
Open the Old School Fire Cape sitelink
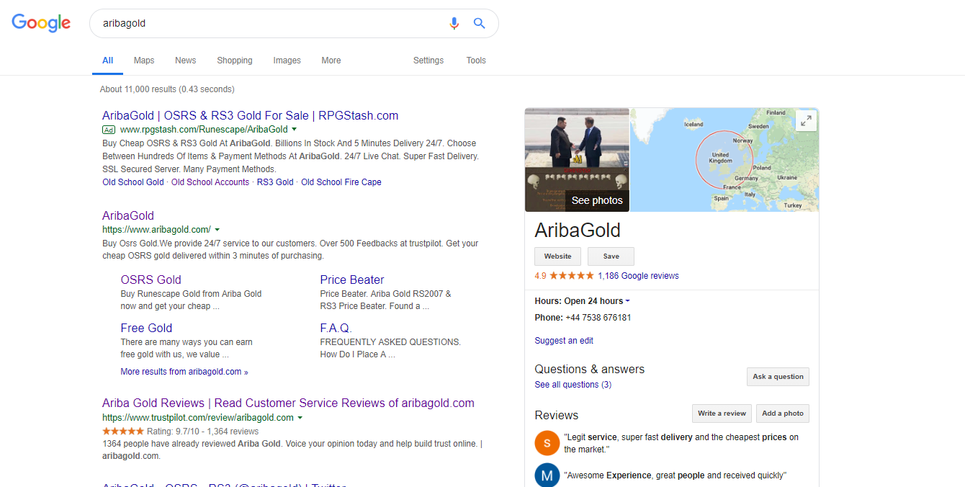pyautogui.click(x=341, y=182)
